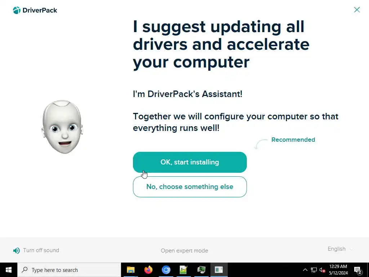This screenshot has height=277, width=369.
Task: Click the assistant face avatar
Action: point(62,127)
